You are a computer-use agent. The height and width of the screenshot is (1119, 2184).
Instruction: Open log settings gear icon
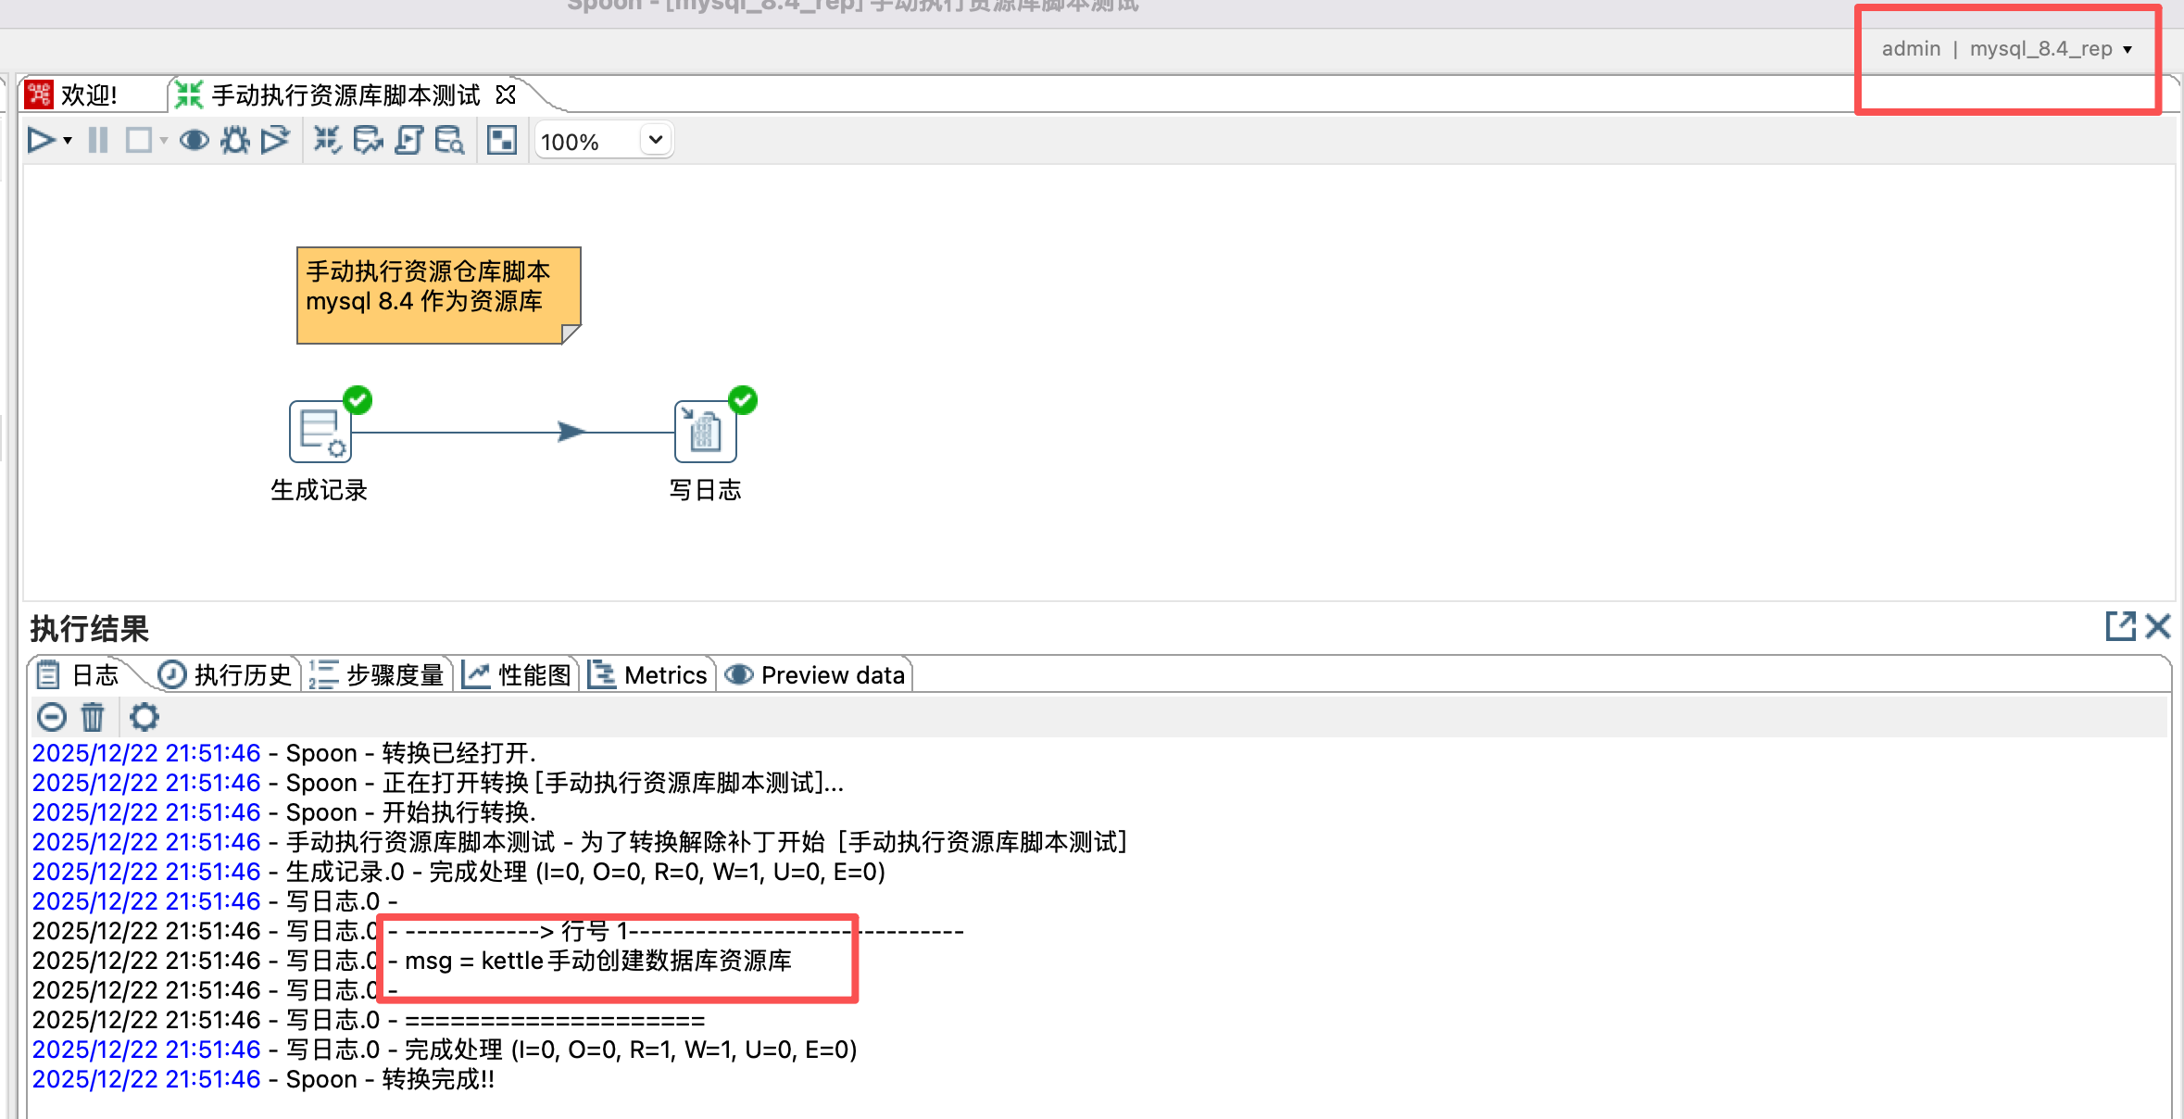[x=144, y=717]
